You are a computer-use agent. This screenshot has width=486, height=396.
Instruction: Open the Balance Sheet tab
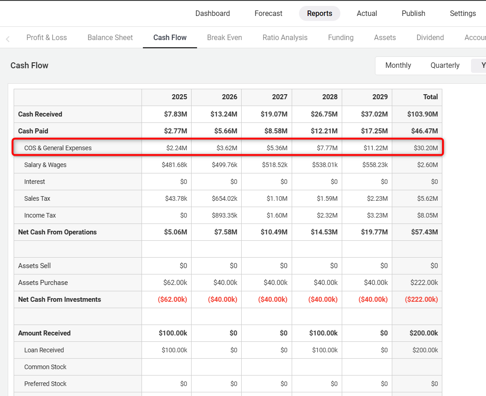point(110,38)
